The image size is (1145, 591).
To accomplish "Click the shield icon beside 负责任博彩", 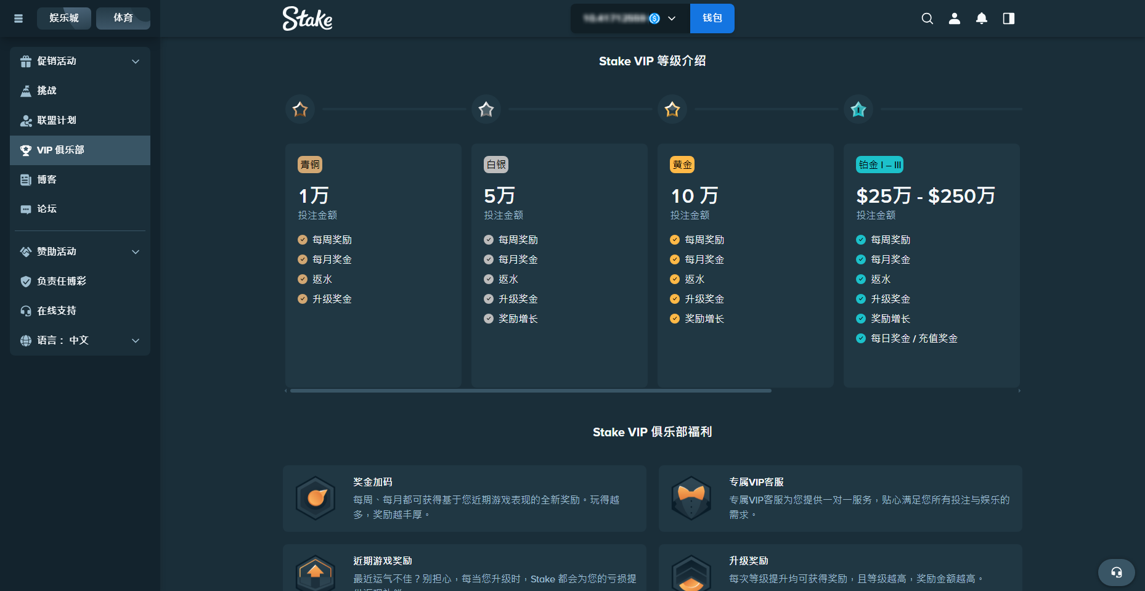I will coord(26,281).
